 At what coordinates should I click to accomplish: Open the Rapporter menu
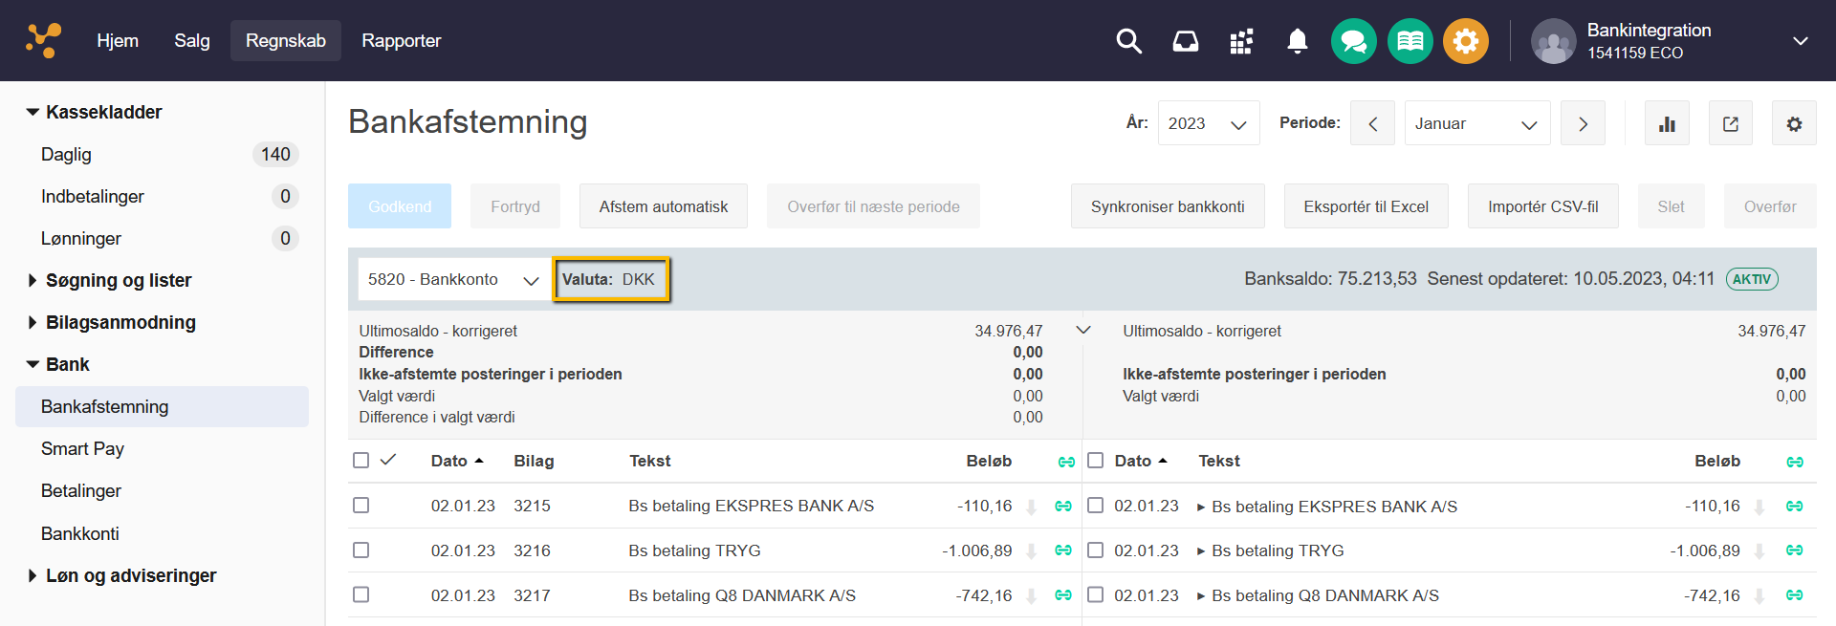[x=401, y=41]
